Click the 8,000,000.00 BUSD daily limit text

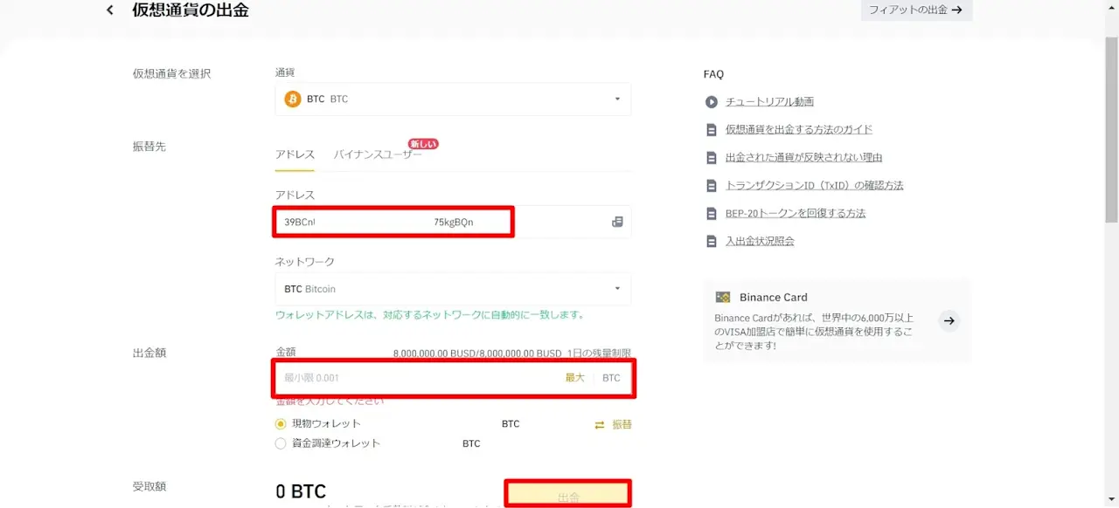coord(512,354)
